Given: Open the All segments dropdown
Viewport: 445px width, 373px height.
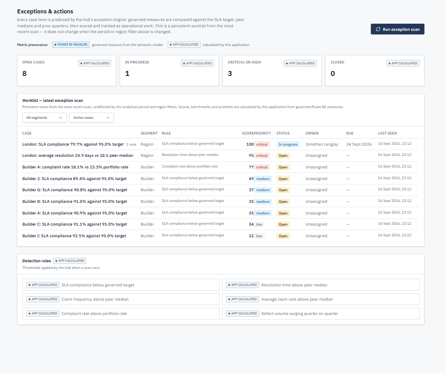Looking at the screenshot, I should 45,118.
